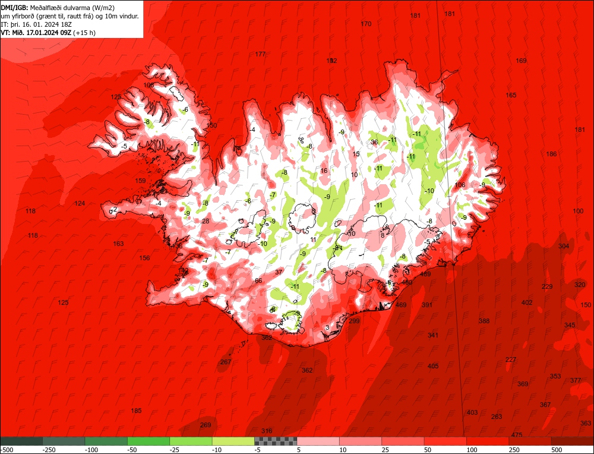Click the ocean value '185'
The image size is (594, 454).
pyautogui.click(x=136, y=411)
